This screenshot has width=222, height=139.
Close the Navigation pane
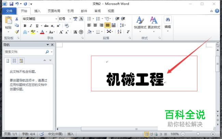[x=52, y=45]
